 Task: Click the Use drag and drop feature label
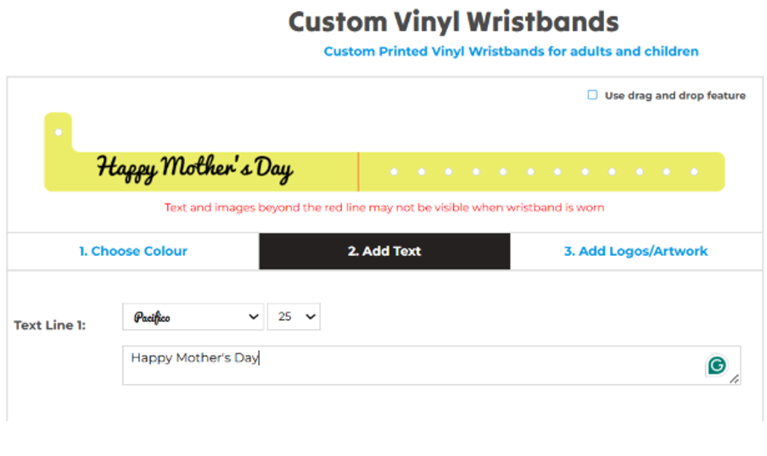point(675,96)
